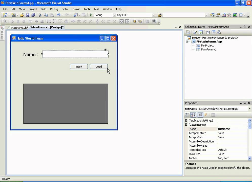Screen dimensions: 252x182
Task: Collapse the FirstWinFormsApp project node
Action: pos(187,42)
